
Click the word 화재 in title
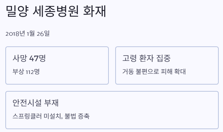click(x=95, y=11)
